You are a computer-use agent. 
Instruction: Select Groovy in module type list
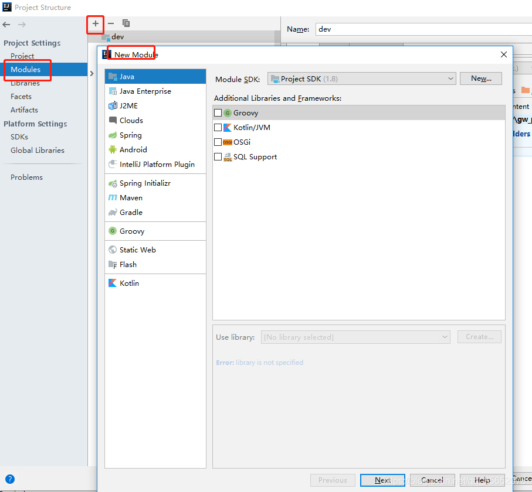tap(155, 231)
